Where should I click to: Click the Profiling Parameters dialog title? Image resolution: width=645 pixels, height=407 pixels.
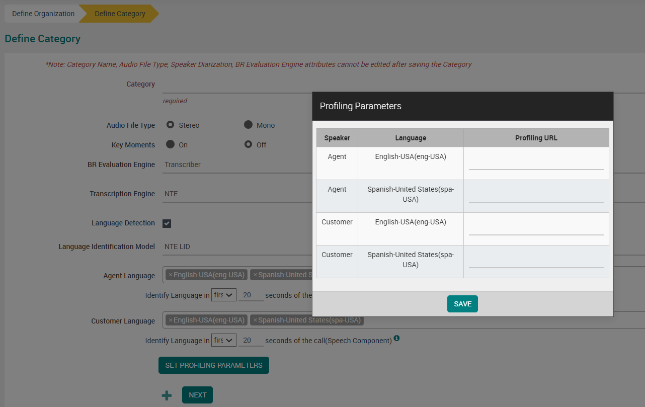point(361,106)
